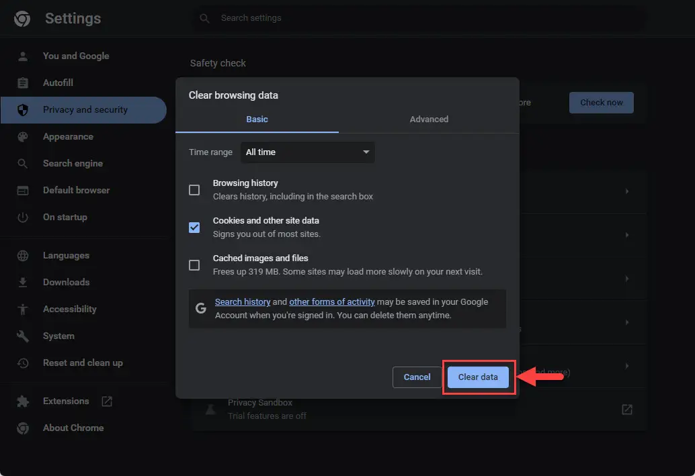Click the search magnifier icon in Search settings

pos(204,18)
